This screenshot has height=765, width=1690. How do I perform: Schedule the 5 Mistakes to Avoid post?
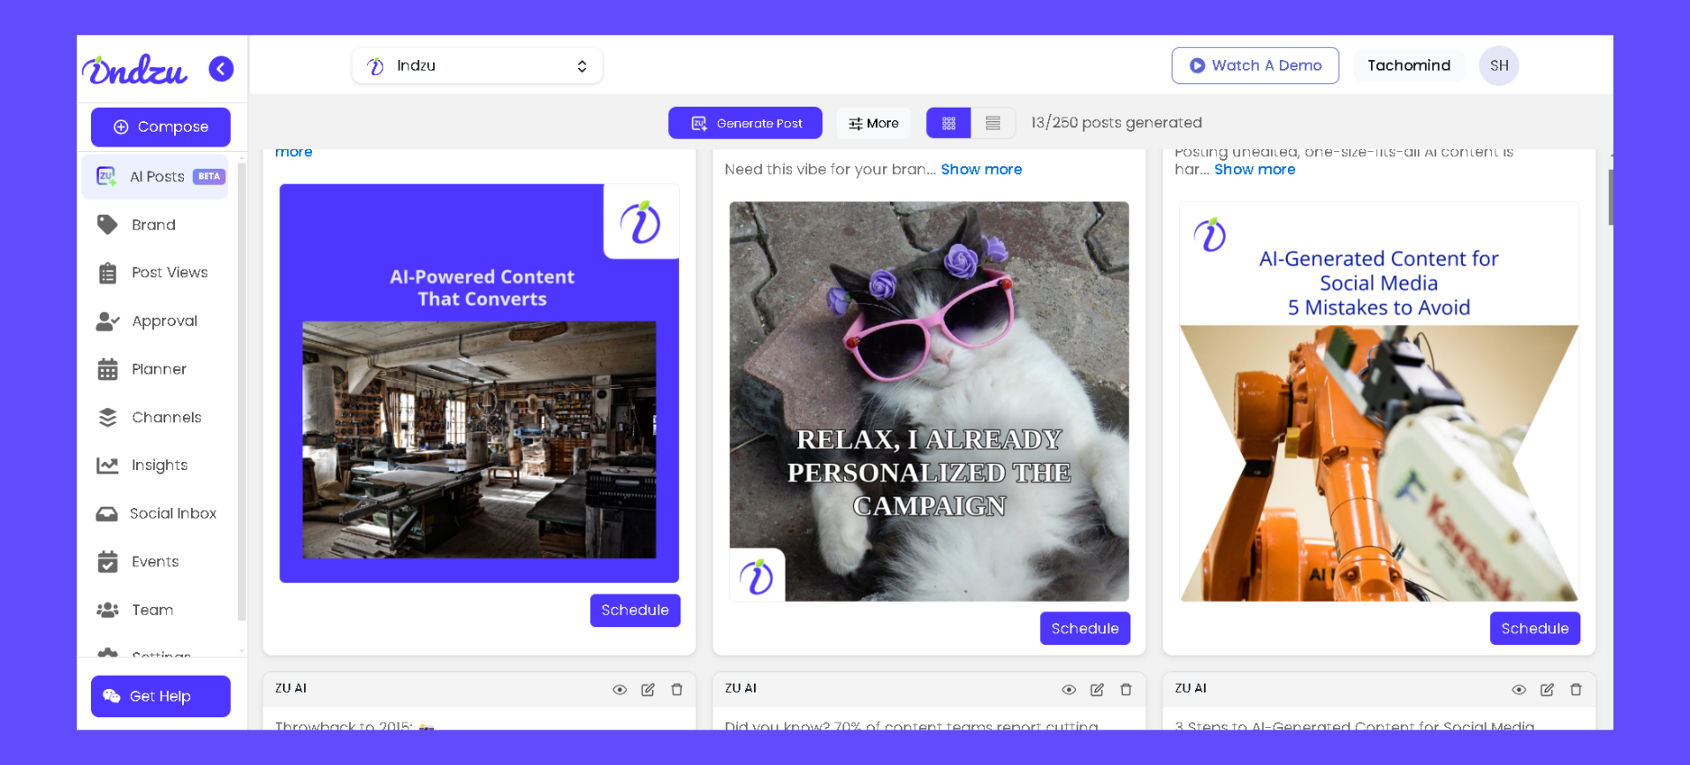click(x=1535, y=628)
